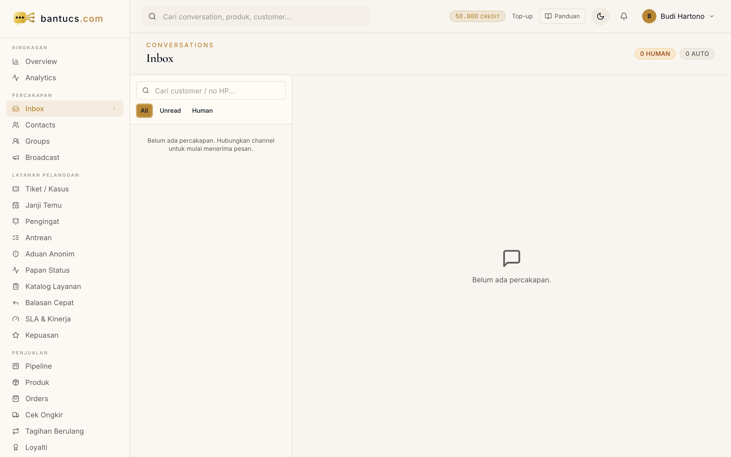Switch to the Unread tab
This screenshot has height=457, width=731.
(x=170, y=111)
